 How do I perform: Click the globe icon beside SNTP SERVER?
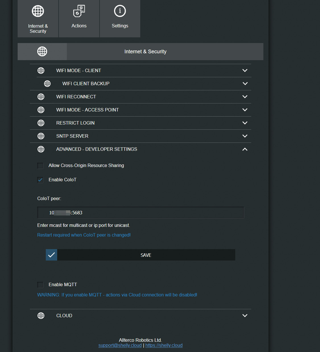click(x=41, y=136)
